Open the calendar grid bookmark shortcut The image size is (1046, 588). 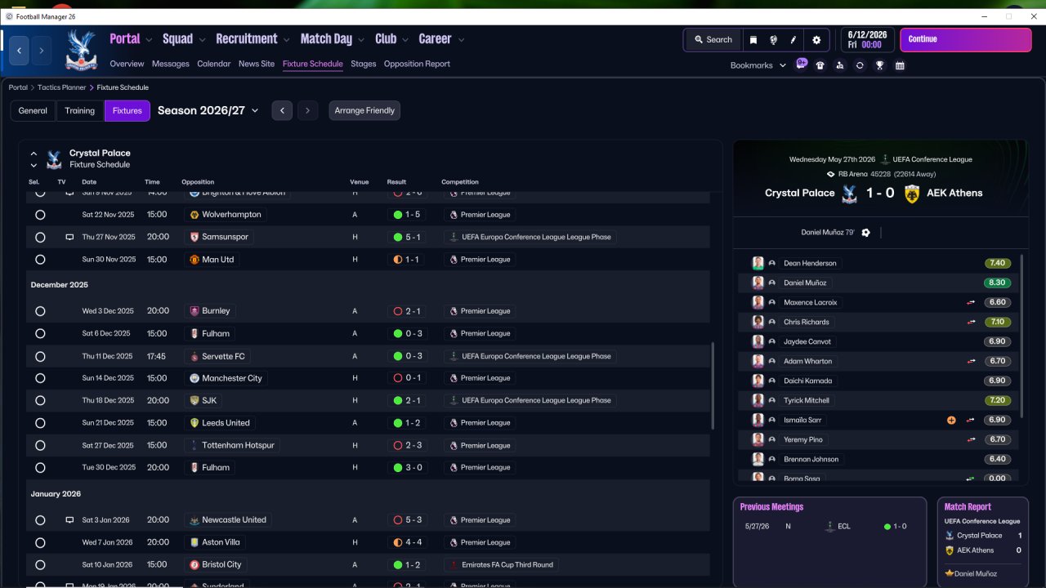[x=900, y=65]
